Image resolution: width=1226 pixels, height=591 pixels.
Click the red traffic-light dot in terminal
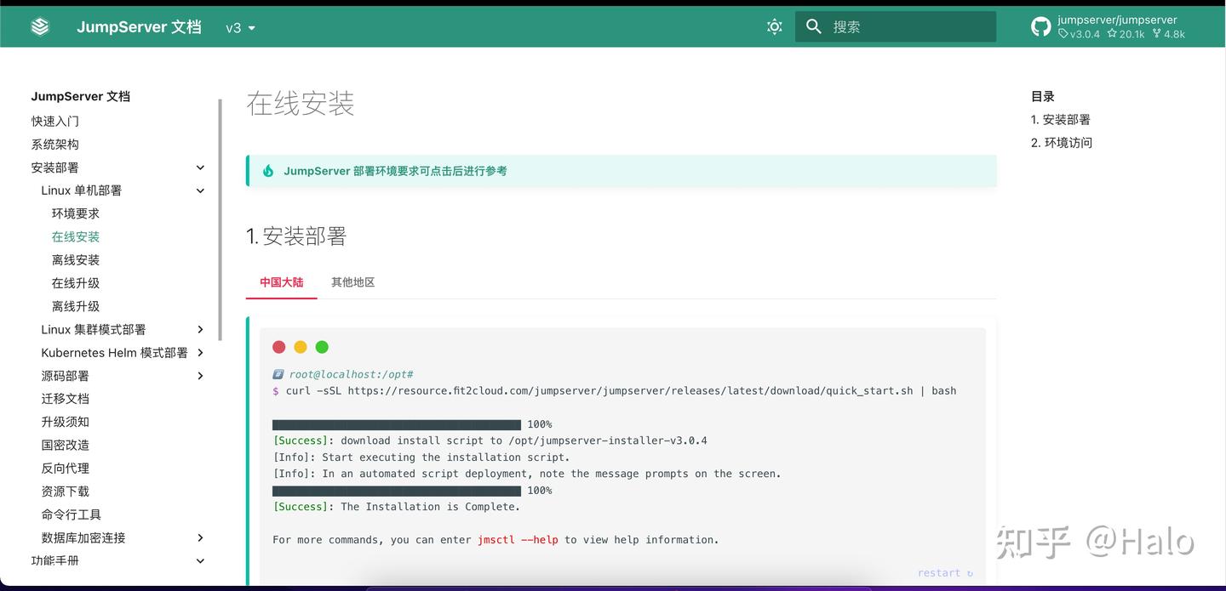(279, 347)
